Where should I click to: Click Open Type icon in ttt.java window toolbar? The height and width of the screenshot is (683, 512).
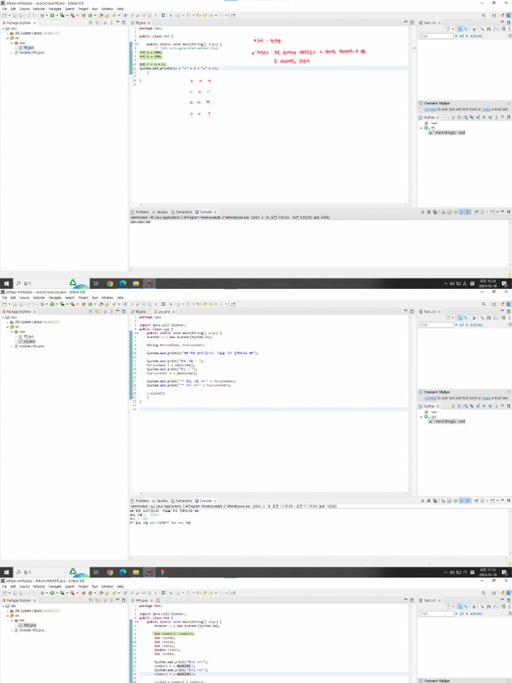point(101,15)
